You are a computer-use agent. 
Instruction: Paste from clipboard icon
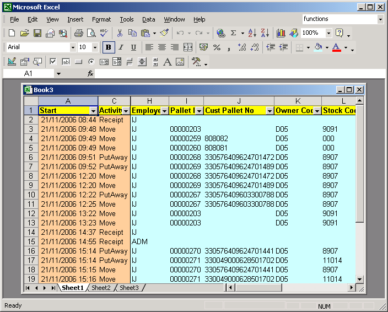pos(145,33)
